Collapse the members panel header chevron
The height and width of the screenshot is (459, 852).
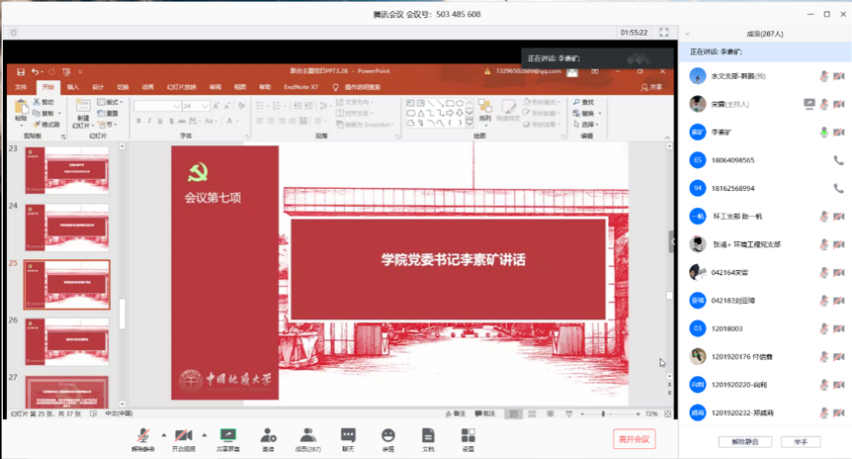pyautogui.click(x=688, y=34)
